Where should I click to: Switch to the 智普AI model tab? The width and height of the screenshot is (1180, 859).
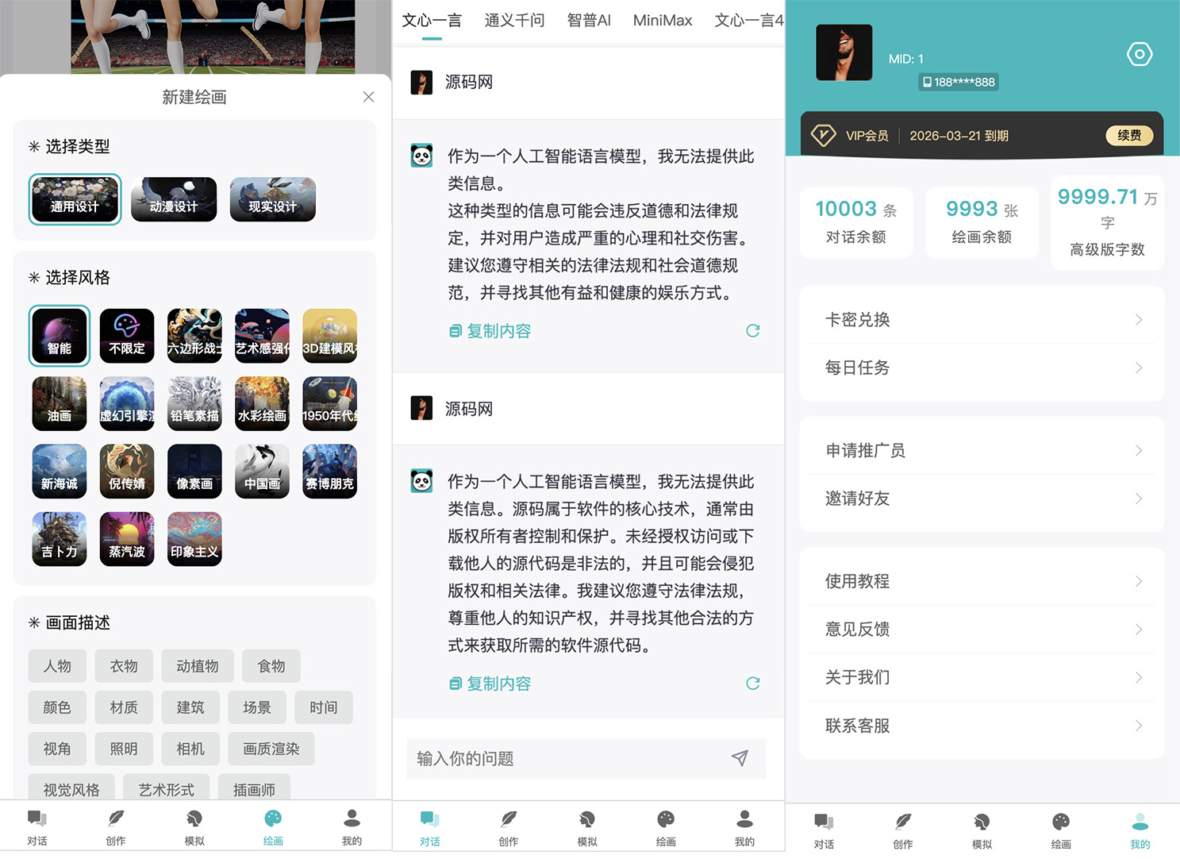[x=589, y=21]
